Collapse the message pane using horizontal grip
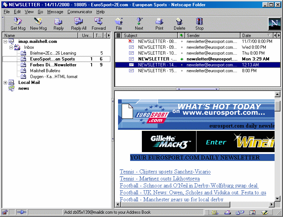The image size is (283, 217). (198, 89)
